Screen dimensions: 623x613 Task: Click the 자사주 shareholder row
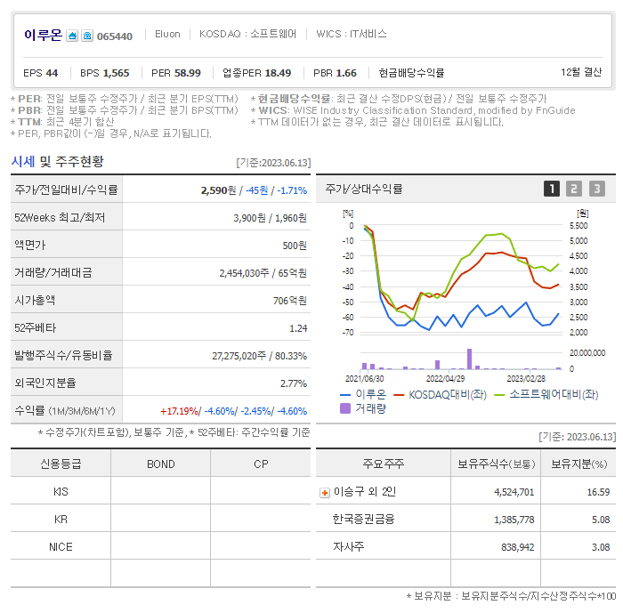pos(465,547)
